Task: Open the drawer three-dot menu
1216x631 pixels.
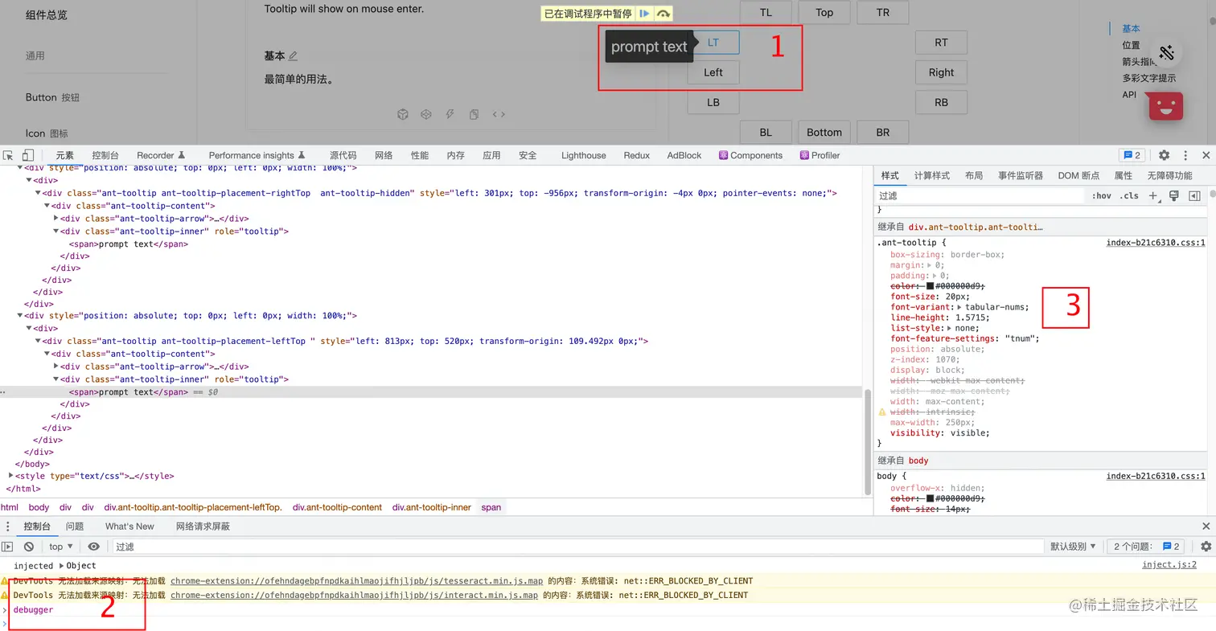Action: pyautogui.click(x=8, y=527)
